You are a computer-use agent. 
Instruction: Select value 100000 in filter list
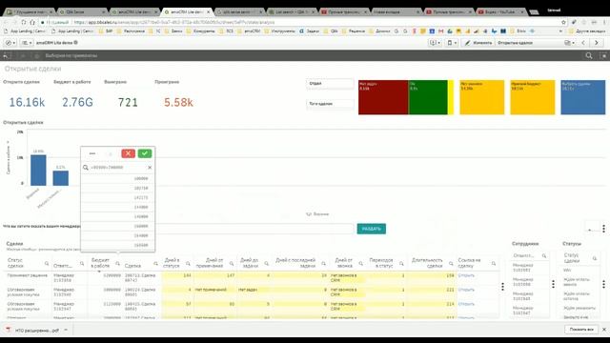118,178
